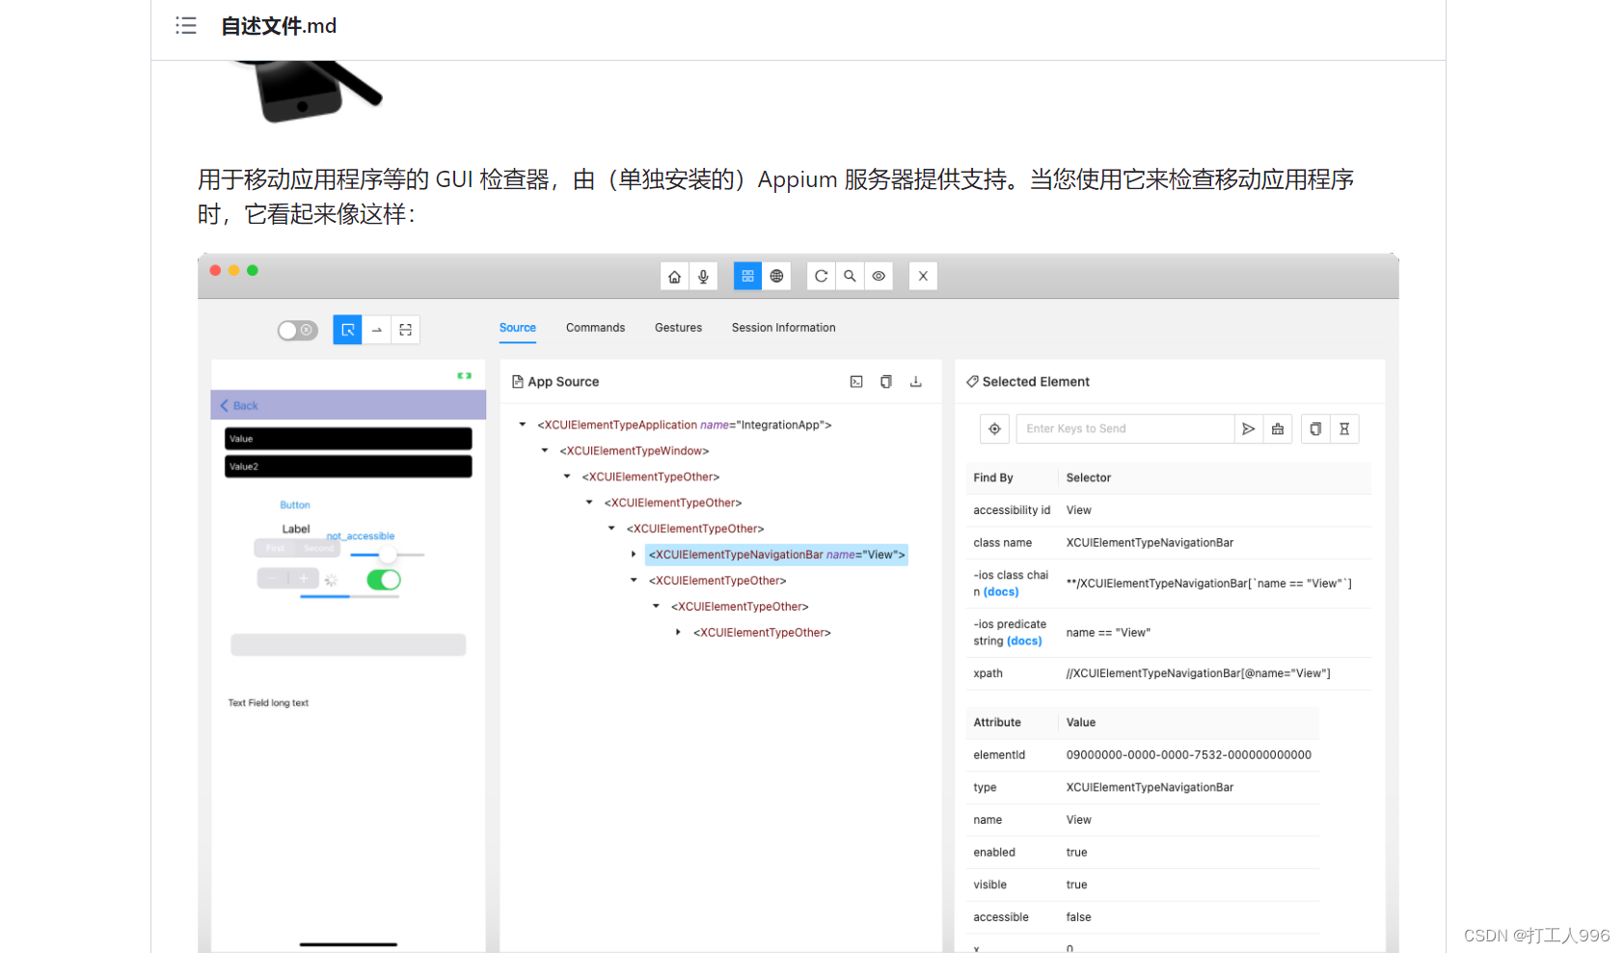Copy selected element attributes icon

(1315, 429)
